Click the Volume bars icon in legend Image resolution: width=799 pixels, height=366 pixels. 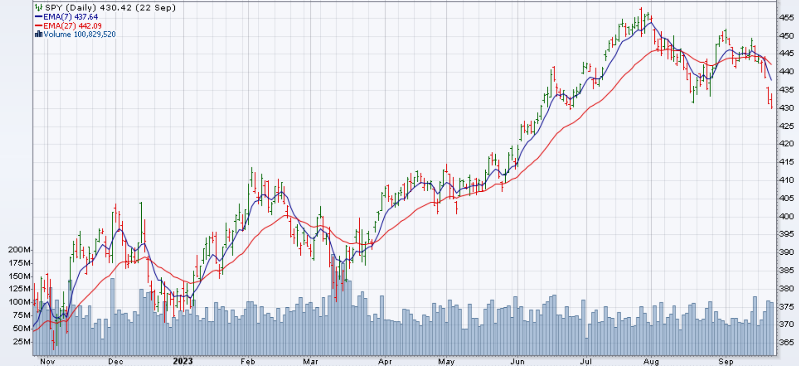(x=38, y=34)
